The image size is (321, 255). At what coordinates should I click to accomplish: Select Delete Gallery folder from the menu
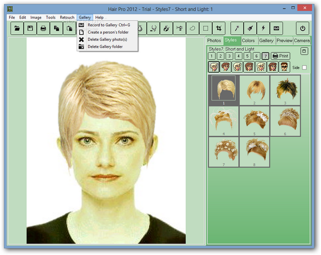coord(105,47)
